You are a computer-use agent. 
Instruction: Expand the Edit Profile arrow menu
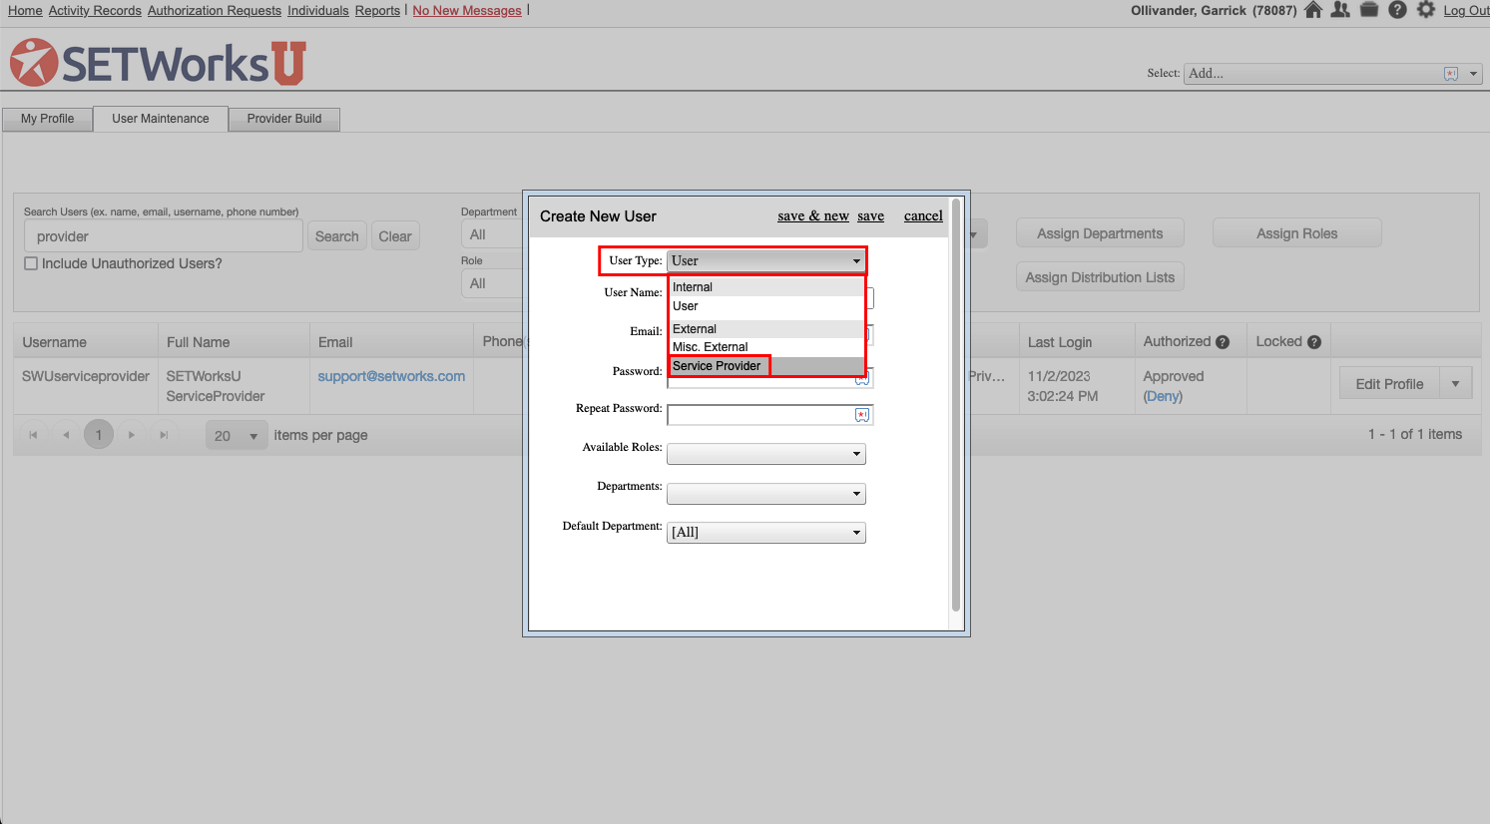[1455, 384]
